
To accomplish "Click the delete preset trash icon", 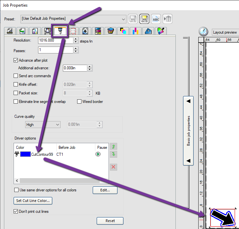I will coord(167,19).
